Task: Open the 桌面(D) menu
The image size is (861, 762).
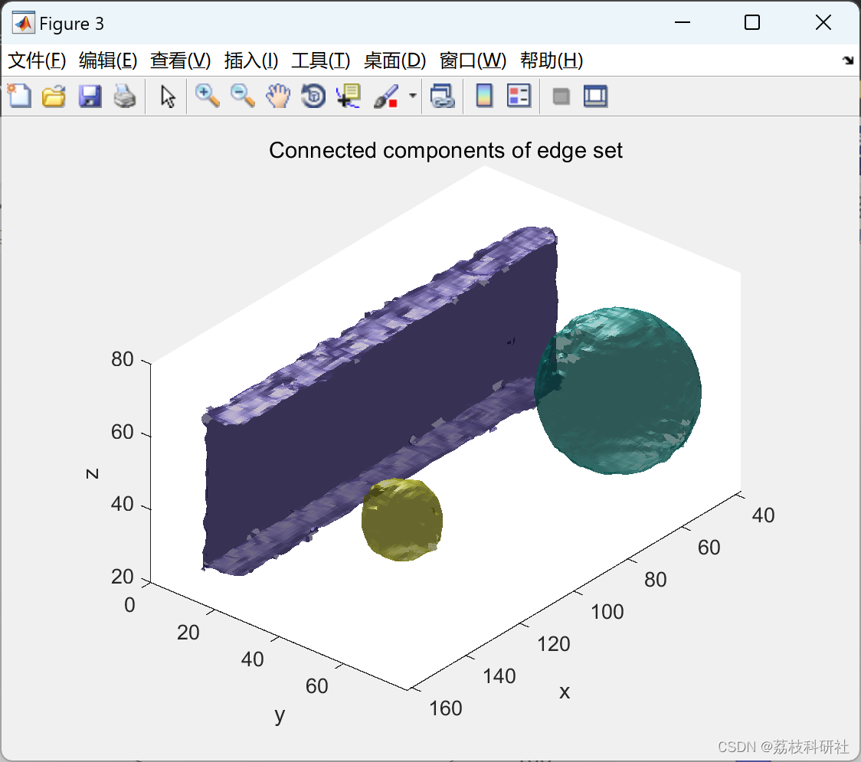Action: 394,61
